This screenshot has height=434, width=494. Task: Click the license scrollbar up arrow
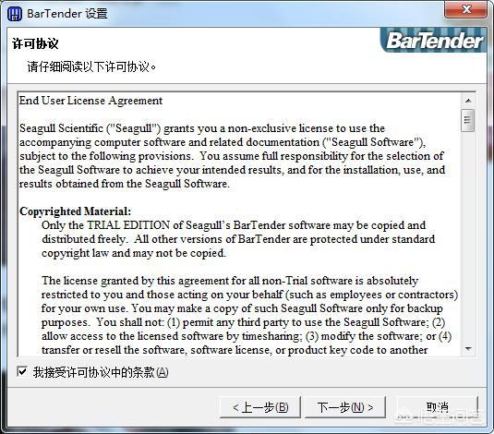pyautogui.click(x=468, y=101)
